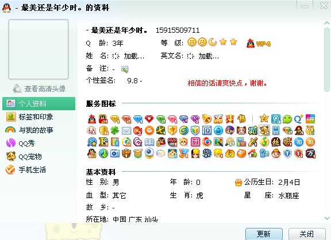
Task: Click the yellow star service icon
Action: coord(264,118)
